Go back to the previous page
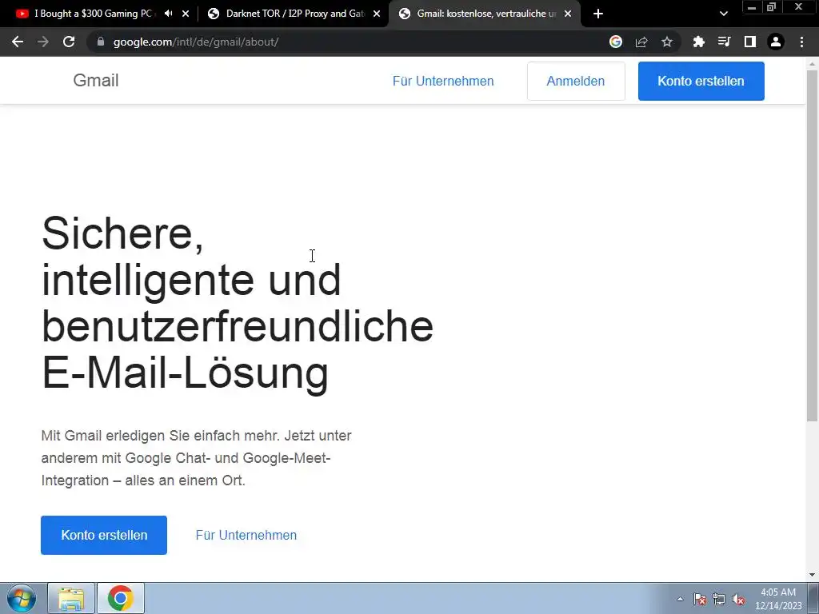This screenshot has height=614, width=819. tap(18, 42)
